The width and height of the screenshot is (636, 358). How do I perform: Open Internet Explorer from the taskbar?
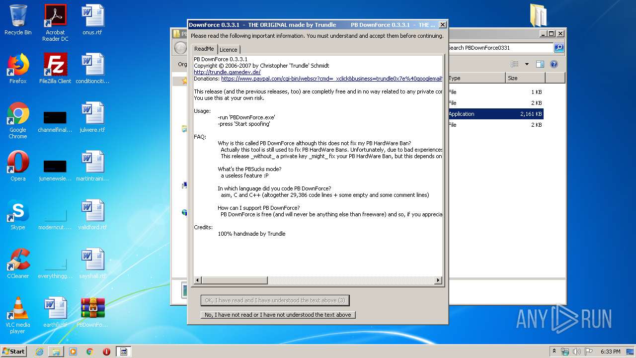click(39, 352)
